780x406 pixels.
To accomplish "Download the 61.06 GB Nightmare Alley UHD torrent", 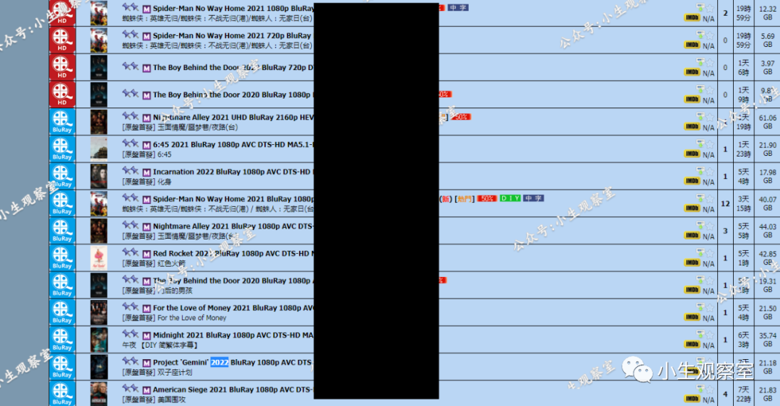I will click(x=701, y=116).
